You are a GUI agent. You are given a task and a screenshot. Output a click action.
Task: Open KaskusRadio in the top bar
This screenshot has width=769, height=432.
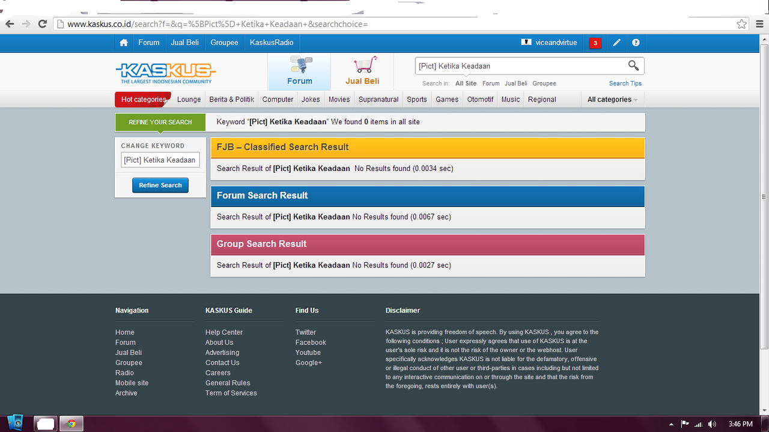click(x=272, y=43)
